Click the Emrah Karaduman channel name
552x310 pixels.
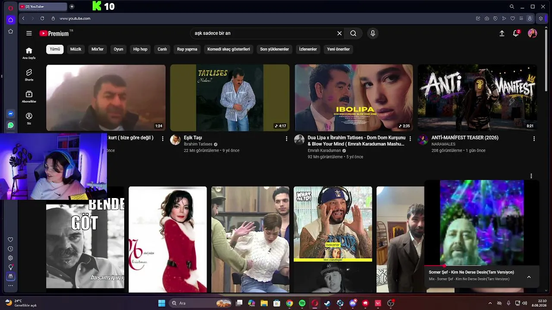(324, 151)
